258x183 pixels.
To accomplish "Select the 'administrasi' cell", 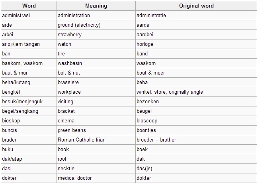I will pos(29,16).
